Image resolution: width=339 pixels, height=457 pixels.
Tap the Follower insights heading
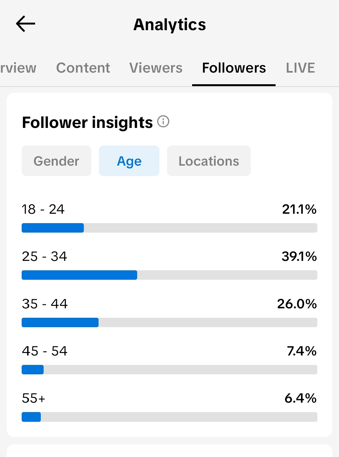tap(87, 123)
